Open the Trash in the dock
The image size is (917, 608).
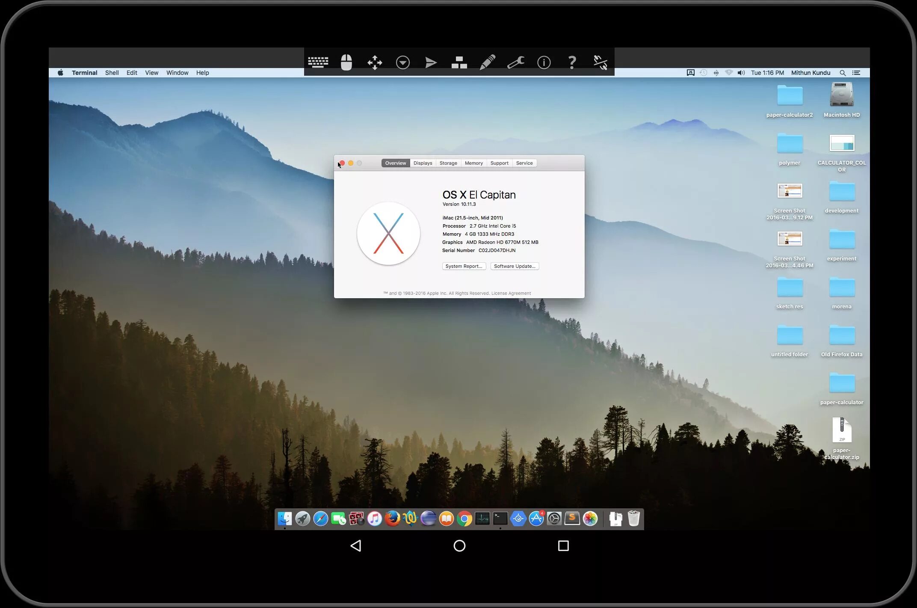click(633, 519)
